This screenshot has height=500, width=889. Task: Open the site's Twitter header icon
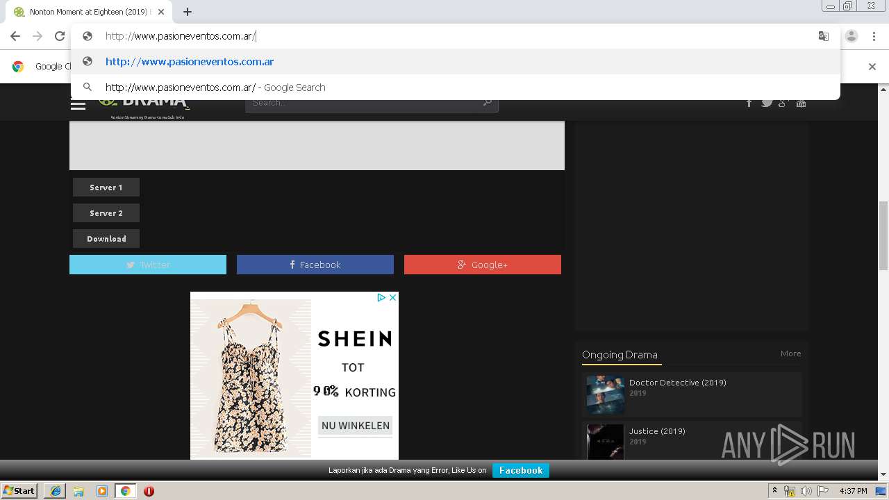pos(767,103)
